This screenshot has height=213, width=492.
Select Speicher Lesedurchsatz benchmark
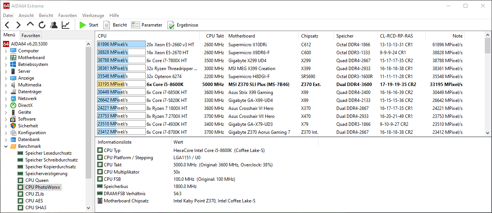(48, 153)
